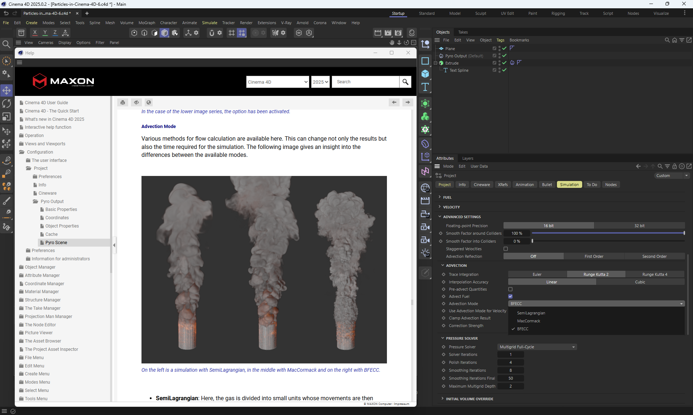
Task: Select MacCormack advection mode option
Action: [528, 321]
